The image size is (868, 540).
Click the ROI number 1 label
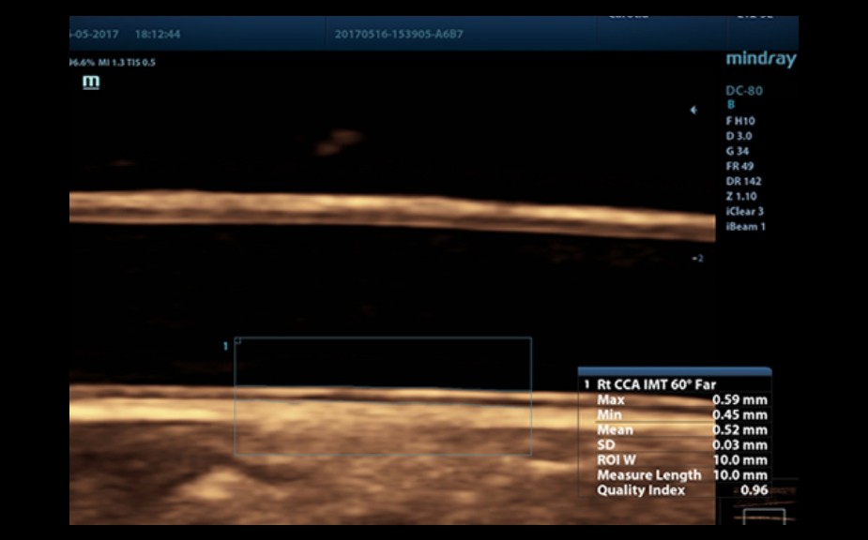click(225, 346)
